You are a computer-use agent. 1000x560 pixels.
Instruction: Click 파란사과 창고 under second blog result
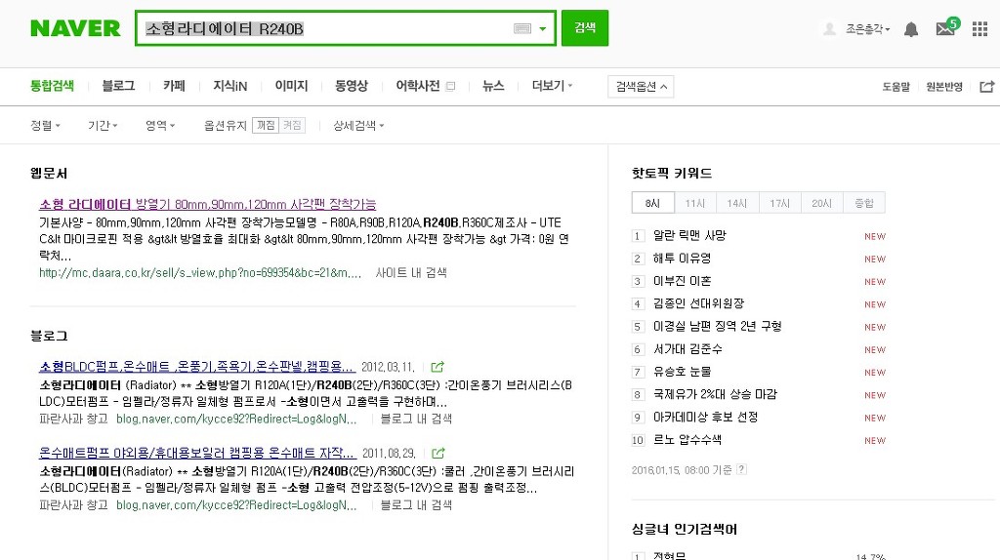(73, 504)
